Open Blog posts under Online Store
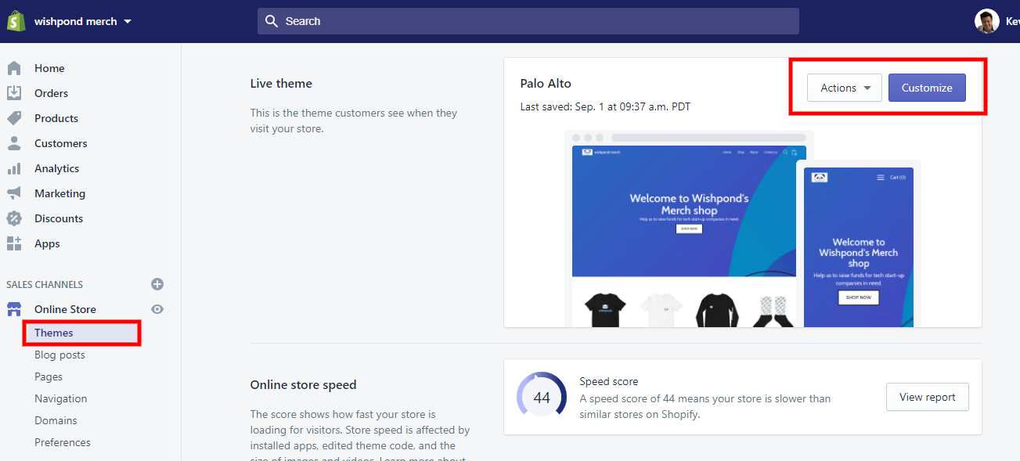Image resolution: width=1020 pixels, height=461 pixels. coord(59,355)
